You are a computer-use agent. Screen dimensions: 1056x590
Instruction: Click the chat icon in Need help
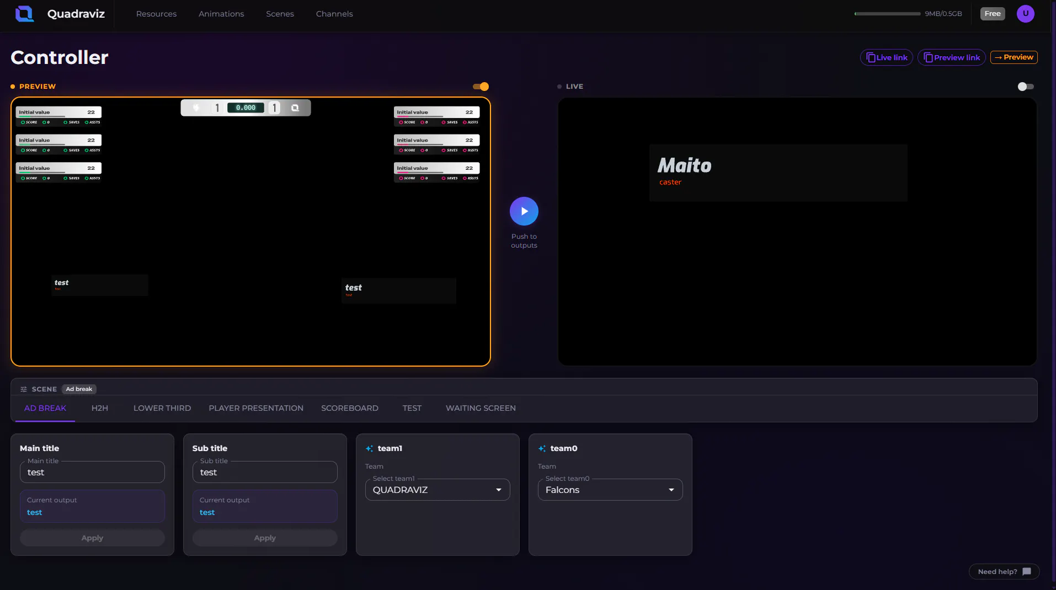click(1027, 572)
